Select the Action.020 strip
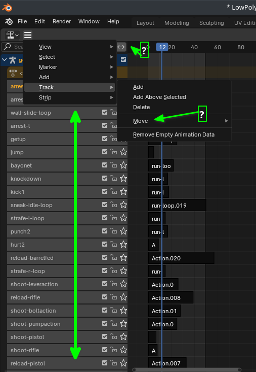256x372 pixels. coord(181,258)
